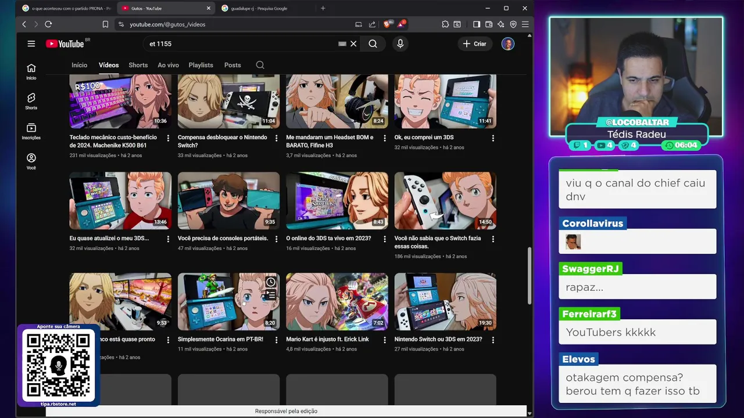
Task: Open Você in the left sidebar
Action: point(31,162)
